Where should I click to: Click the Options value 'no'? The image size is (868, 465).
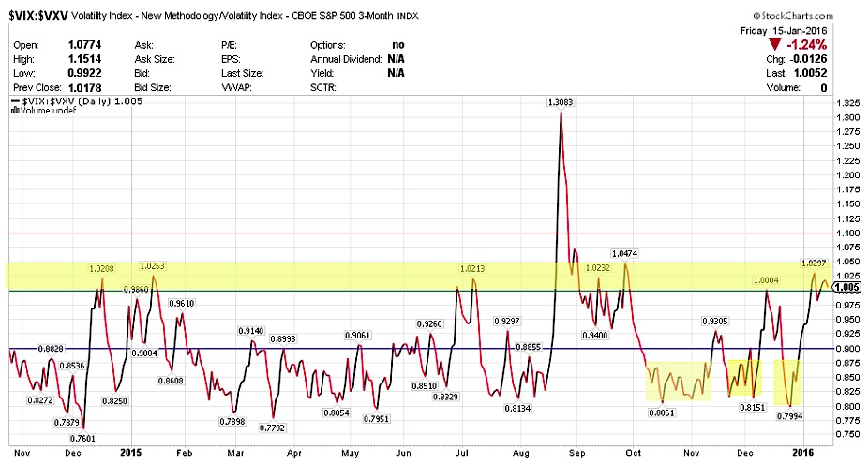[x=398, y=45]
